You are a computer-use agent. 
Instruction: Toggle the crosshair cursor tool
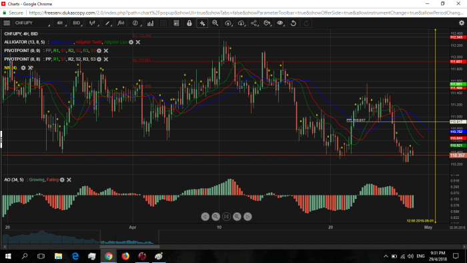(x=202, y=23)
